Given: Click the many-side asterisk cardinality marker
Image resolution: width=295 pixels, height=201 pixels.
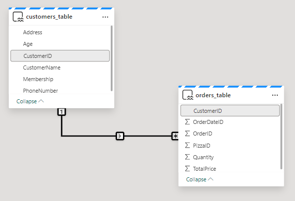Looking at the screenshot, I should 175,136.
